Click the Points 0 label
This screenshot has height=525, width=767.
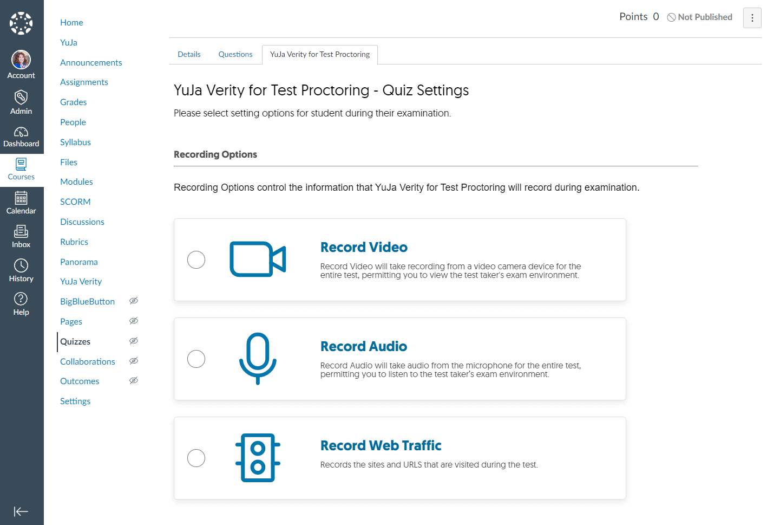click(639, 17)
